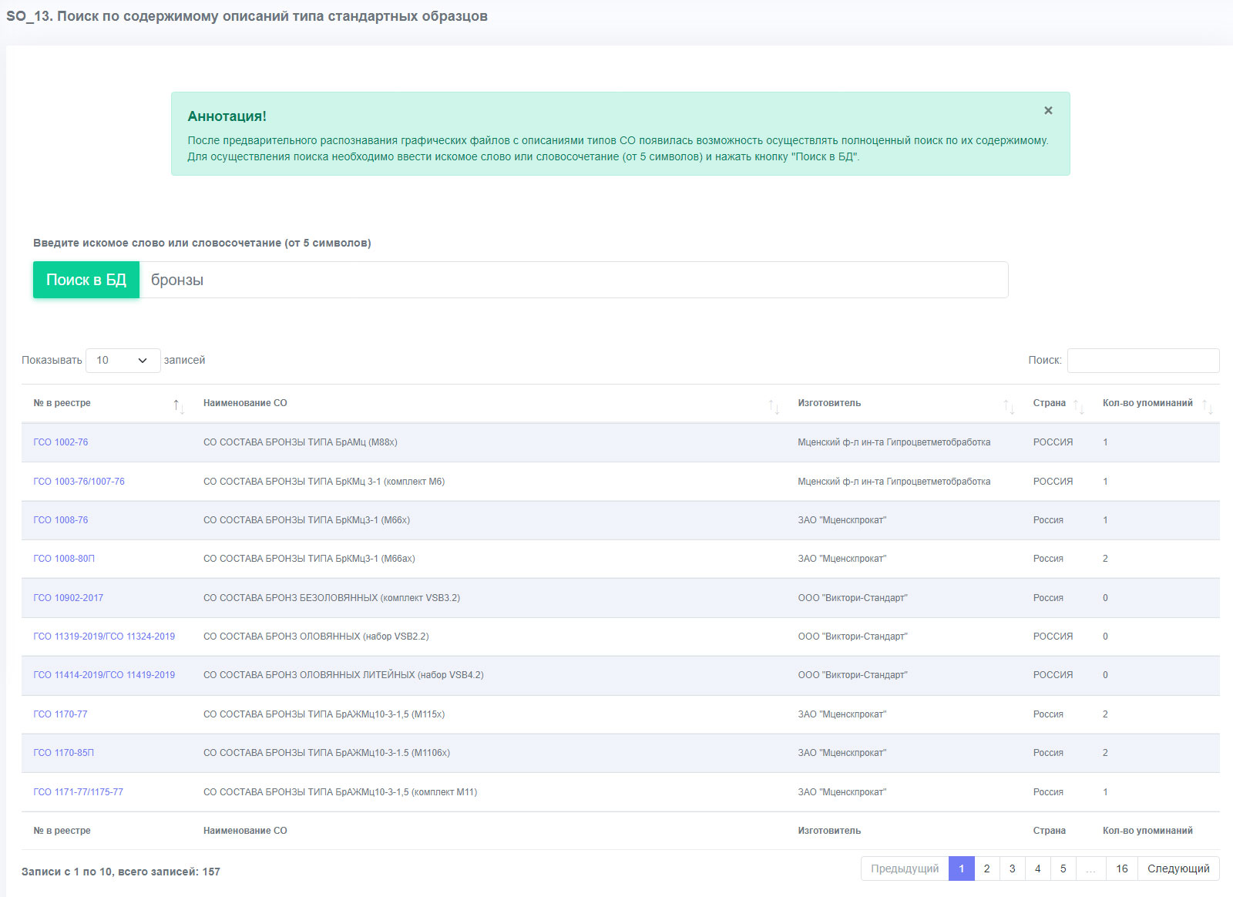Viewport: 1233px width, 897px height.
Task: Open link ГСО 1002-76
Action: [x=61, y=442]
